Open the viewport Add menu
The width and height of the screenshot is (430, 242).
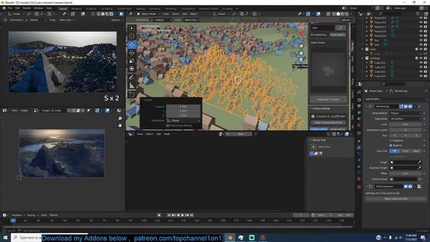pos(185,13)
